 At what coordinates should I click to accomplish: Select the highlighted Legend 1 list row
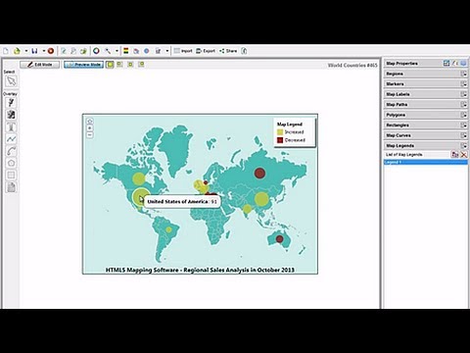coord(426,162)
